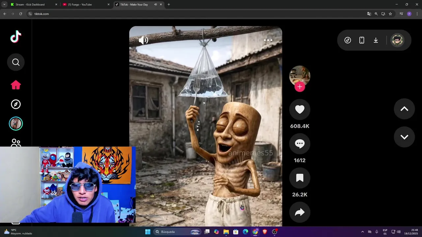Click the Búsqueda taskbar search box

click(x=178, y=232)
